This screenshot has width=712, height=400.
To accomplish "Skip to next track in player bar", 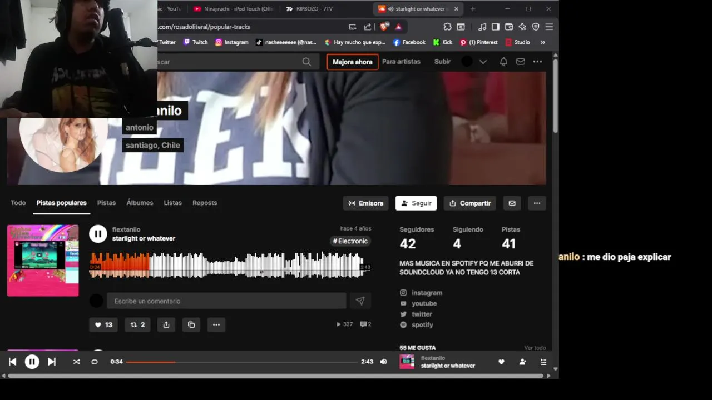I will point(52,362).
